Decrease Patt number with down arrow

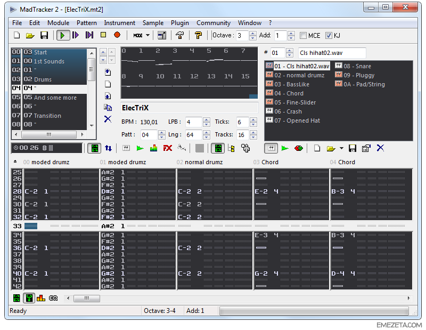point(162,137)
